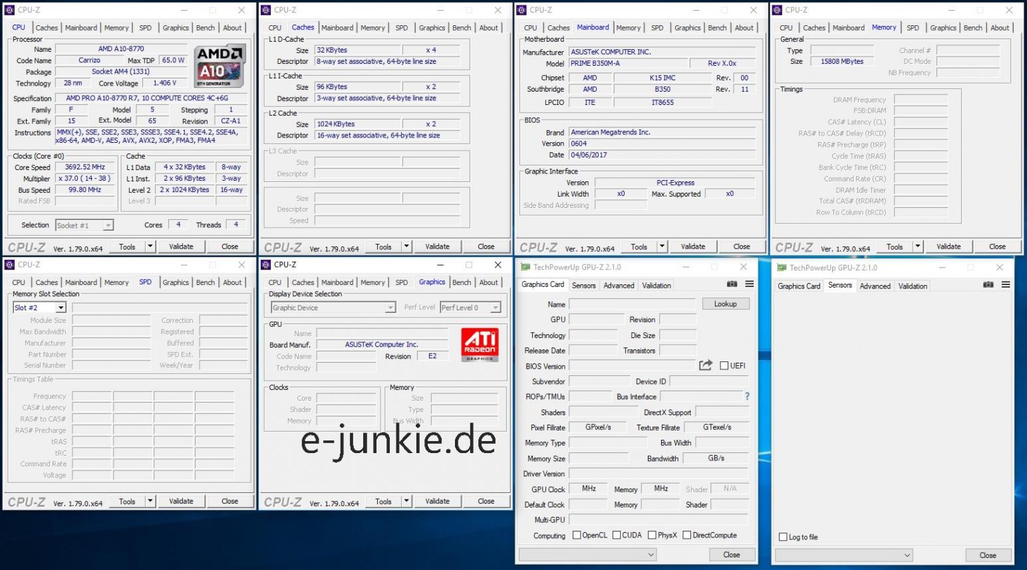The width and height of the screenshot is (1027, 570).
Task: Click Validate in CPU-Z SPD tab window
Action: tap(181, 502)
